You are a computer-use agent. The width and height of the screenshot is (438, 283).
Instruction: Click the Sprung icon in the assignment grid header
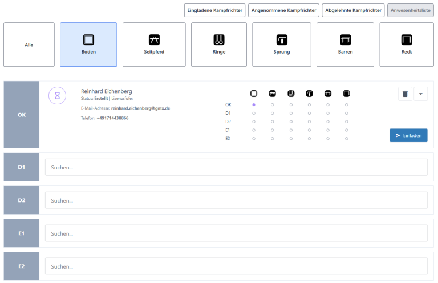tap(309, 94)
